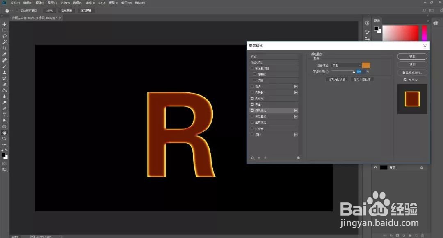Viewport: 443px width, 238px height.
Task: Add another 颜色叠加 with plus button
Action: (296, 110)
